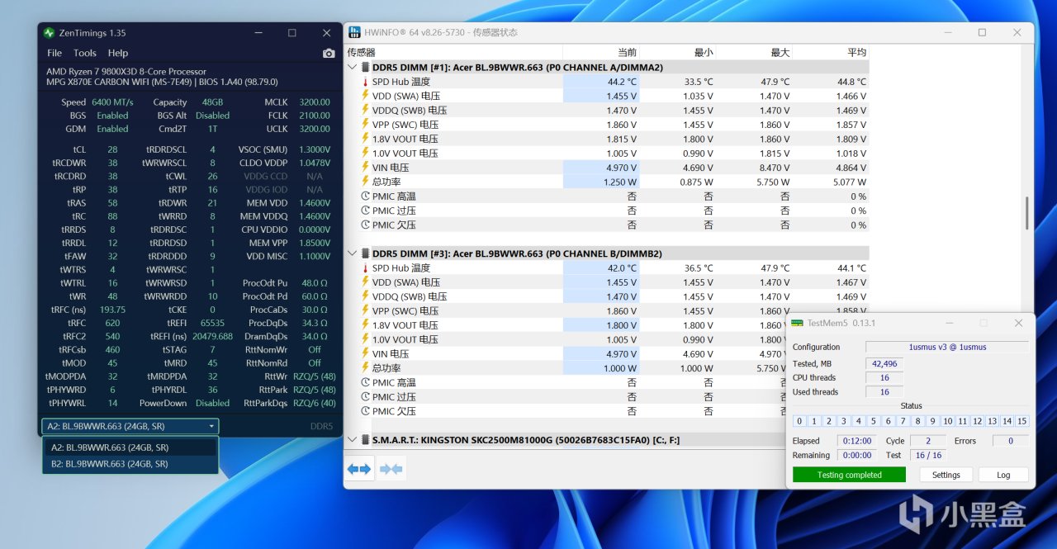The height and width of the screenshot is (549, 1057).
Task: Click the thermometer icon of DIMM #1 SPD Hub
Action: click(x=365, y=82)
